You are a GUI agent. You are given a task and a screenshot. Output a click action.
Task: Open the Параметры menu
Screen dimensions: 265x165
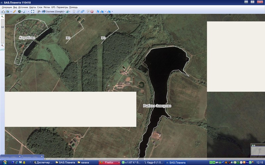(62, 7)
